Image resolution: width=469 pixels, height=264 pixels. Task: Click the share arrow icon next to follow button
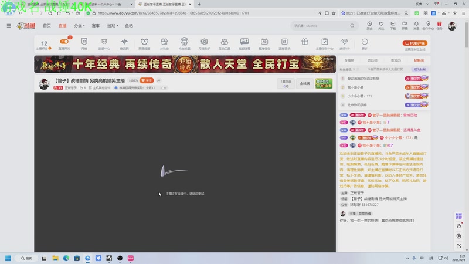coord(159,80)
